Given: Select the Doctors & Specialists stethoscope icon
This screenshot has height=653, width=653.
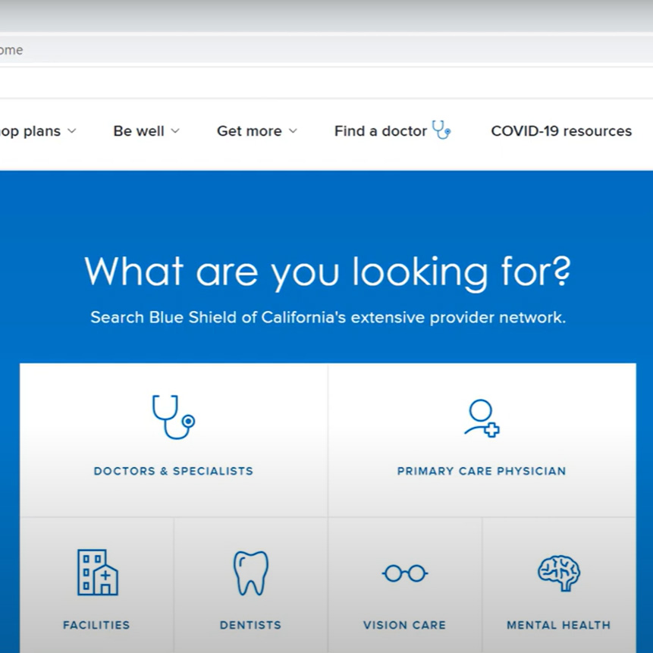Looking at the screenshot, I should (173, 416).
